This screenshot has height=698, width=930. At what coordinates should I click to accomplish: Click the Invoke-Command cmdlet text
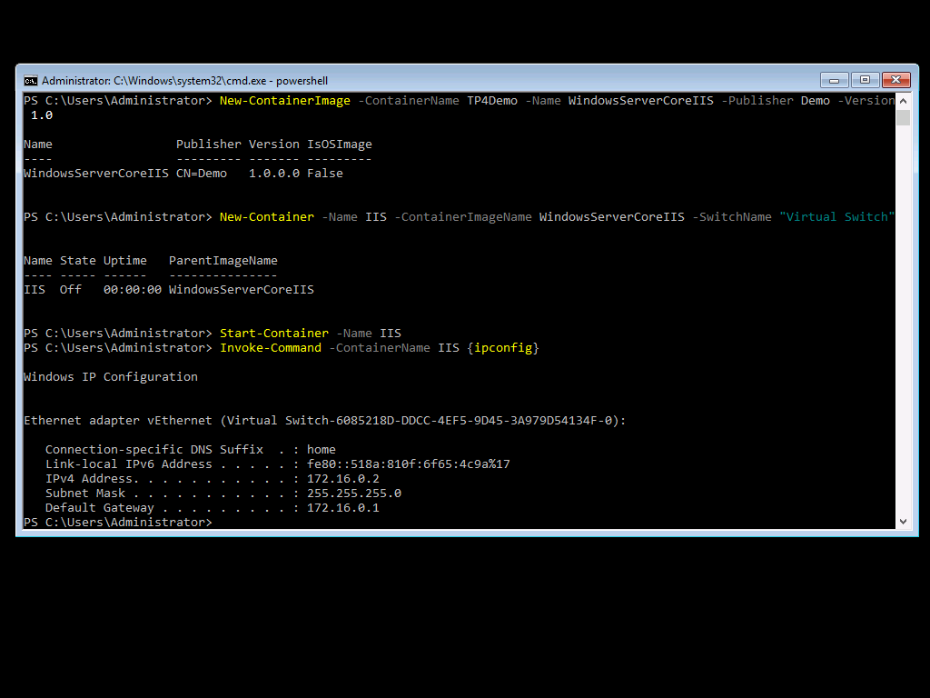tap(270, 347)
